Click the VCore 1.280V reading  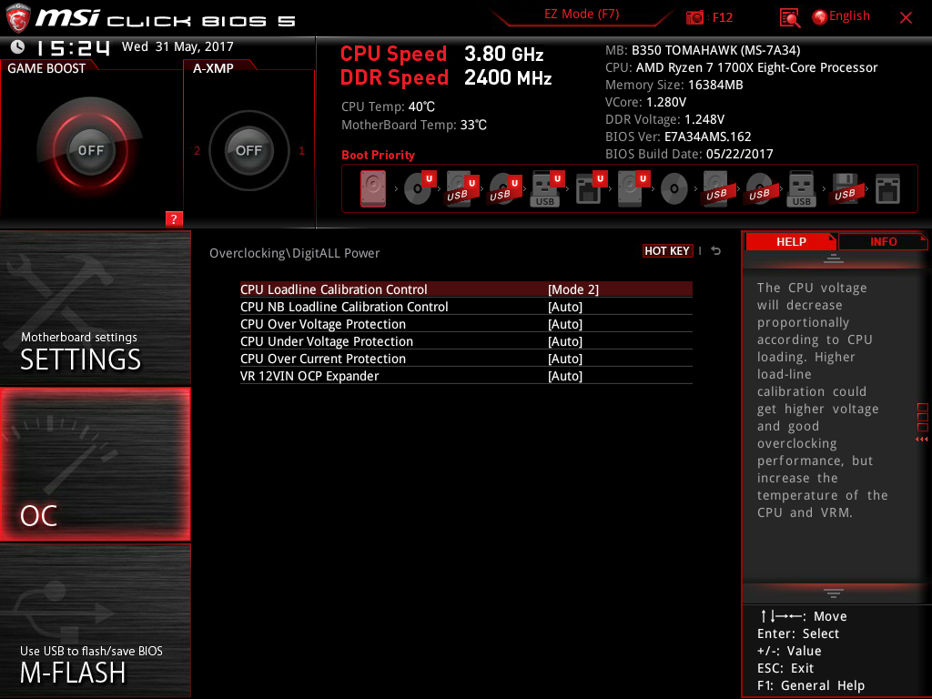tap(645, 102)
